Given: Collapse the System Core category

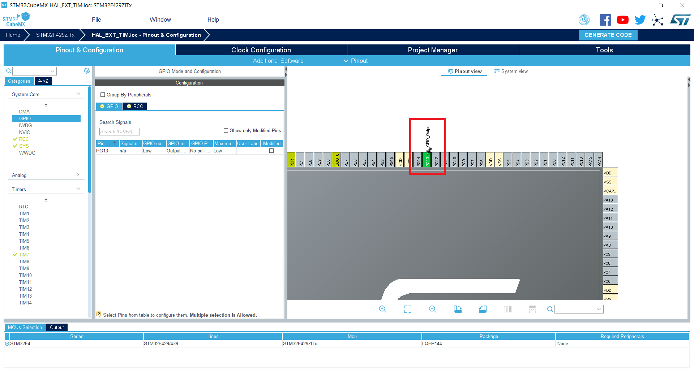Looking at the screenshot, I should coord(78,94).
